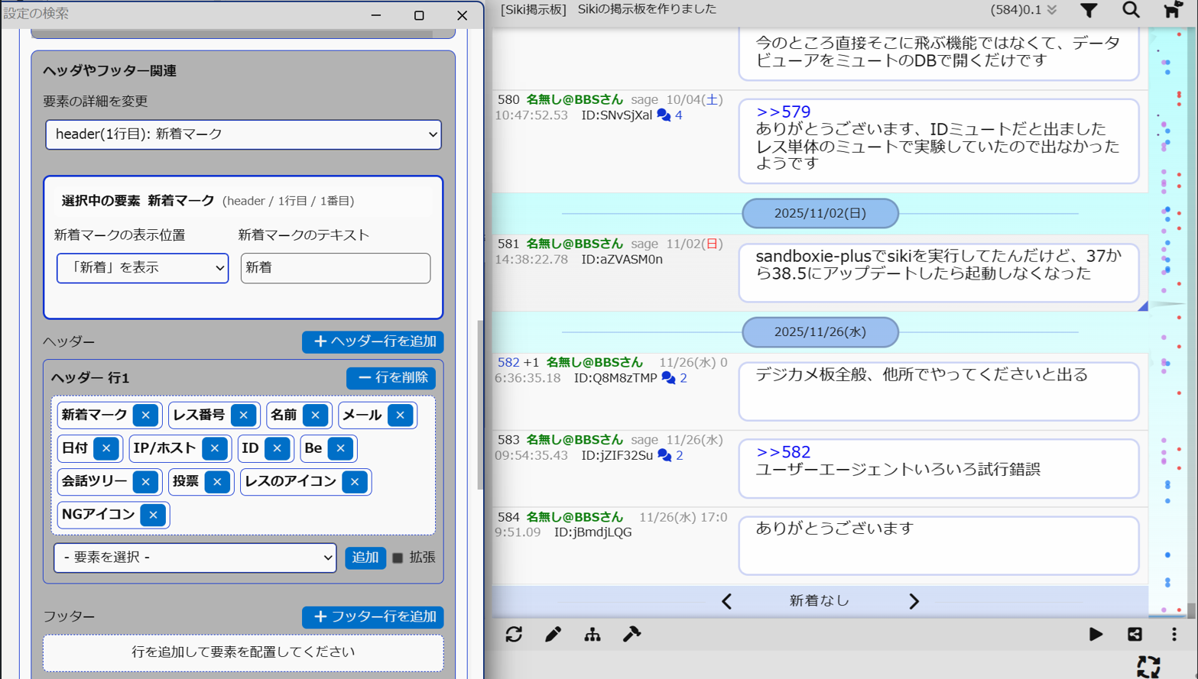This screenshot has height=679, width=1198.
Task: Click the hammer tool icon
Action: coord(631,635)
